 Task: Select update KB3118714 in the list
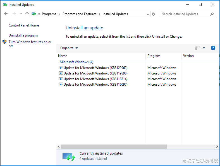tap(95, 79)
